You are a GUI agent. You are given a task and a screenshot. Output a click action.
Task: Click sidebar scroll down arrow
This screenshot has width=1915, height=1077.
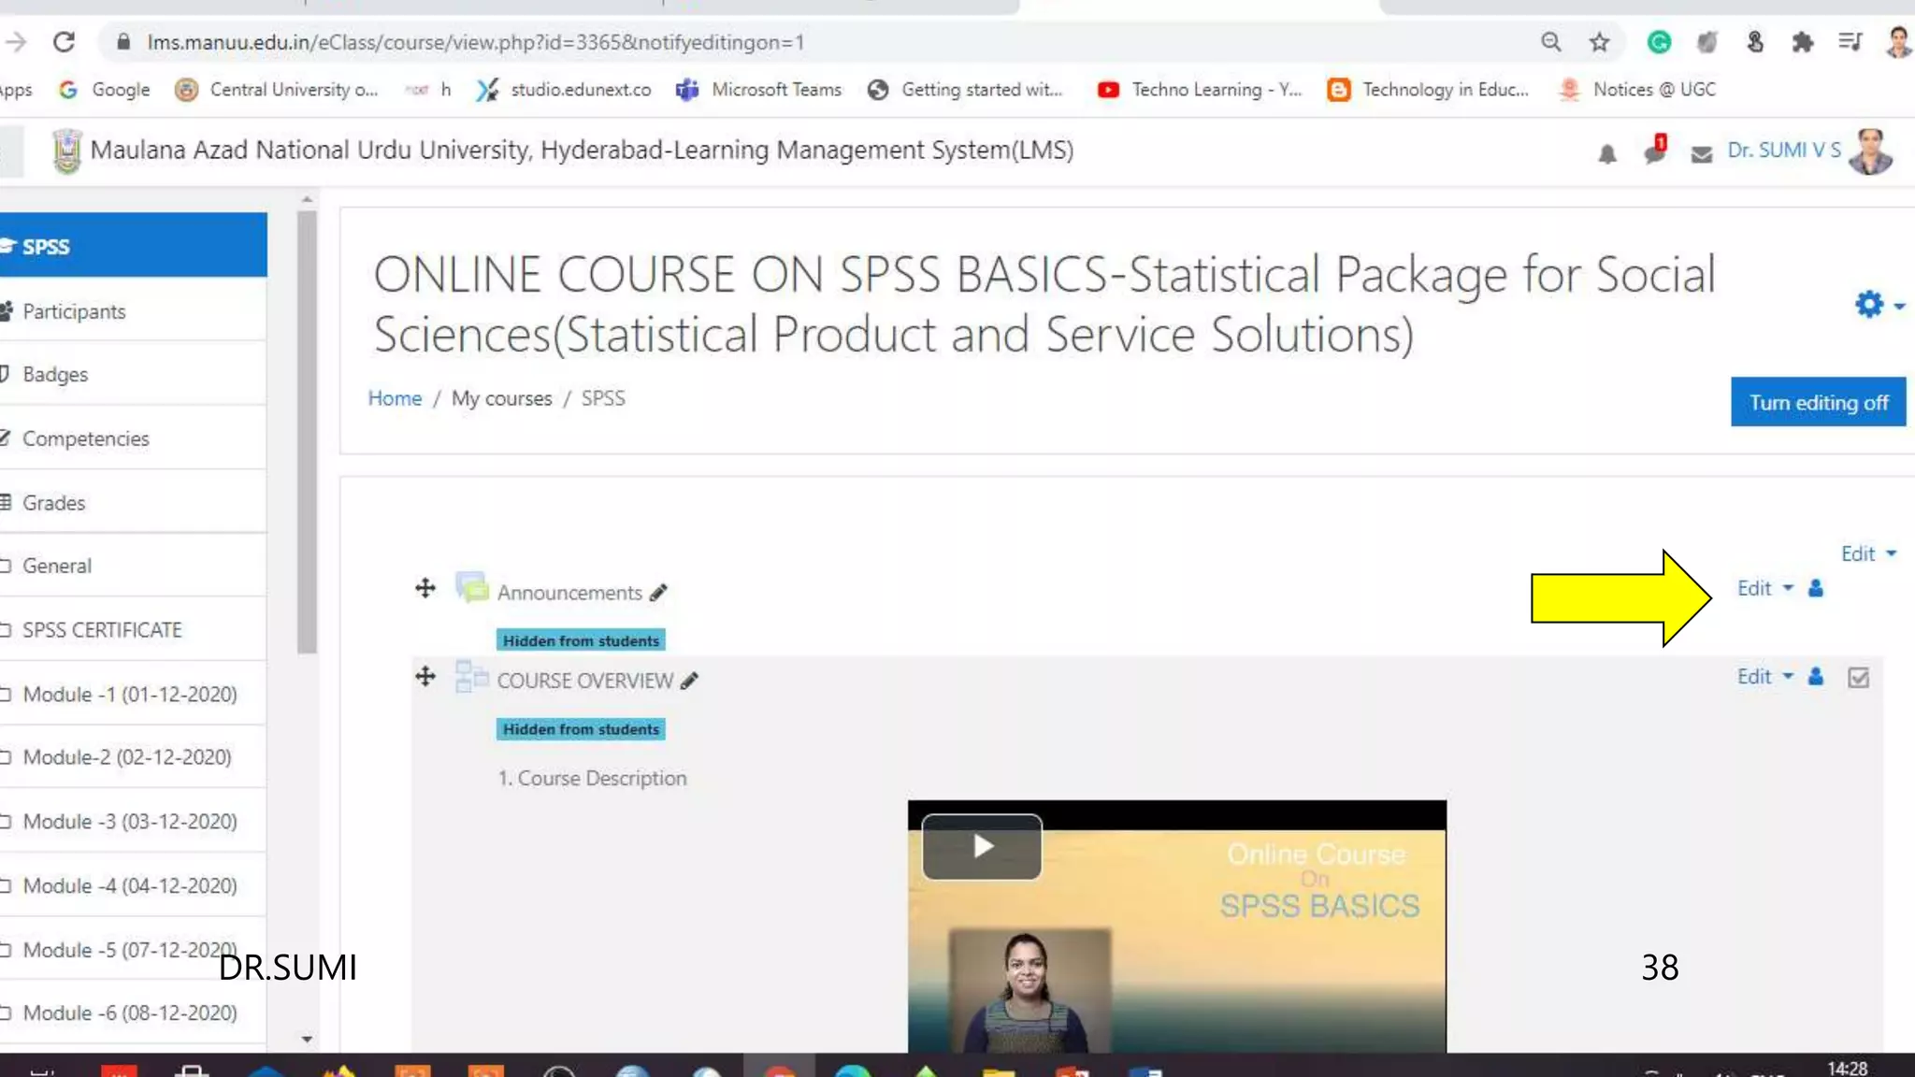point(307,1039)
